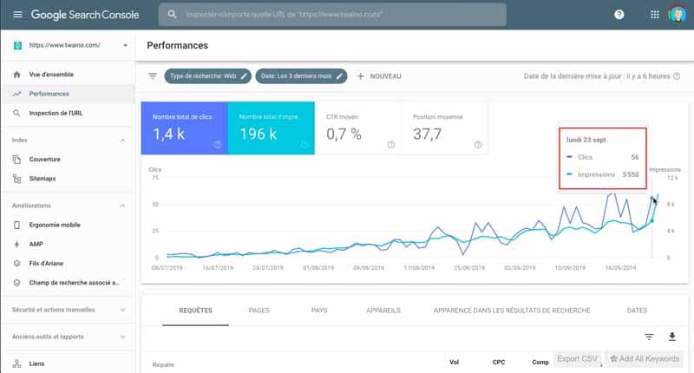This screenshot has width=694, height=373.
Task: Switch to the DATES tab
Action: (637, 311)
